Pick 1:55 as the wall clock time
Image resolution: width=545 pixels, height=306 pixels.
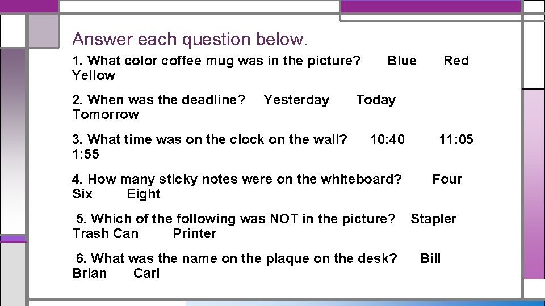coord(86,154)
